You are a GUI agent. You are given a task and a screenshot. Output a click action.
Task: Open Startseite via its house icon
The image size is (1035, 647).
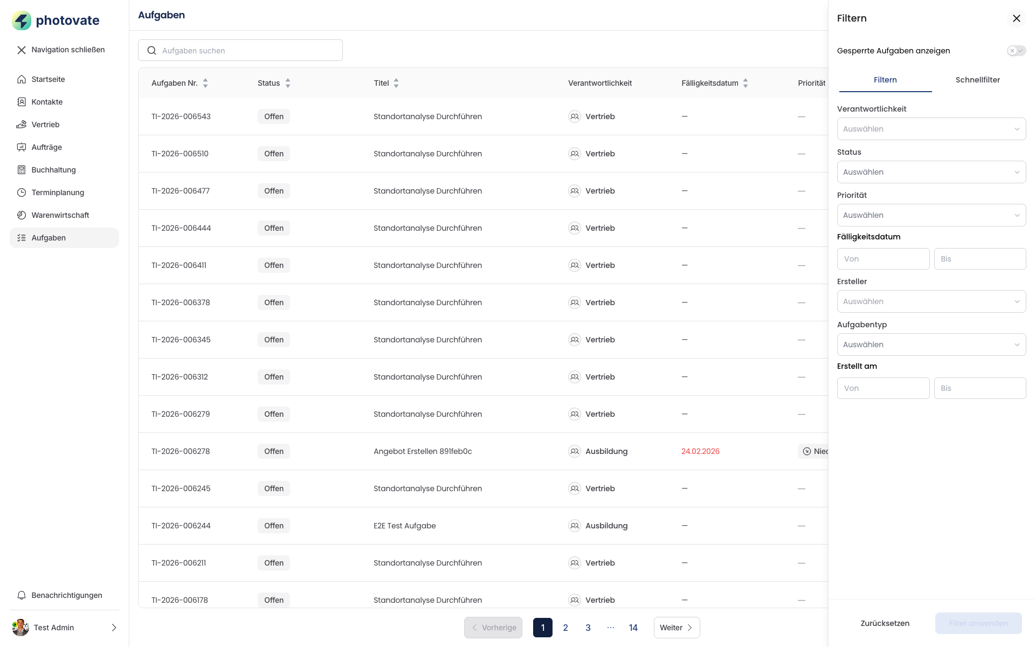pyautogui.click(x=22, y=79)
